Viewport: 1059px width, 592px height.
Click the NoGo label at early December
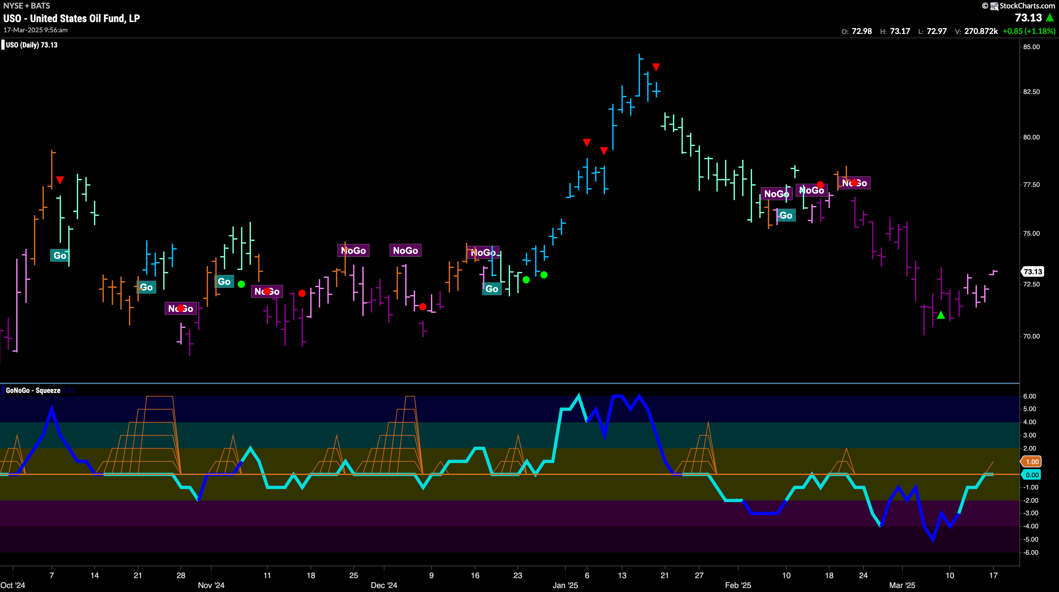click(405, 251)
